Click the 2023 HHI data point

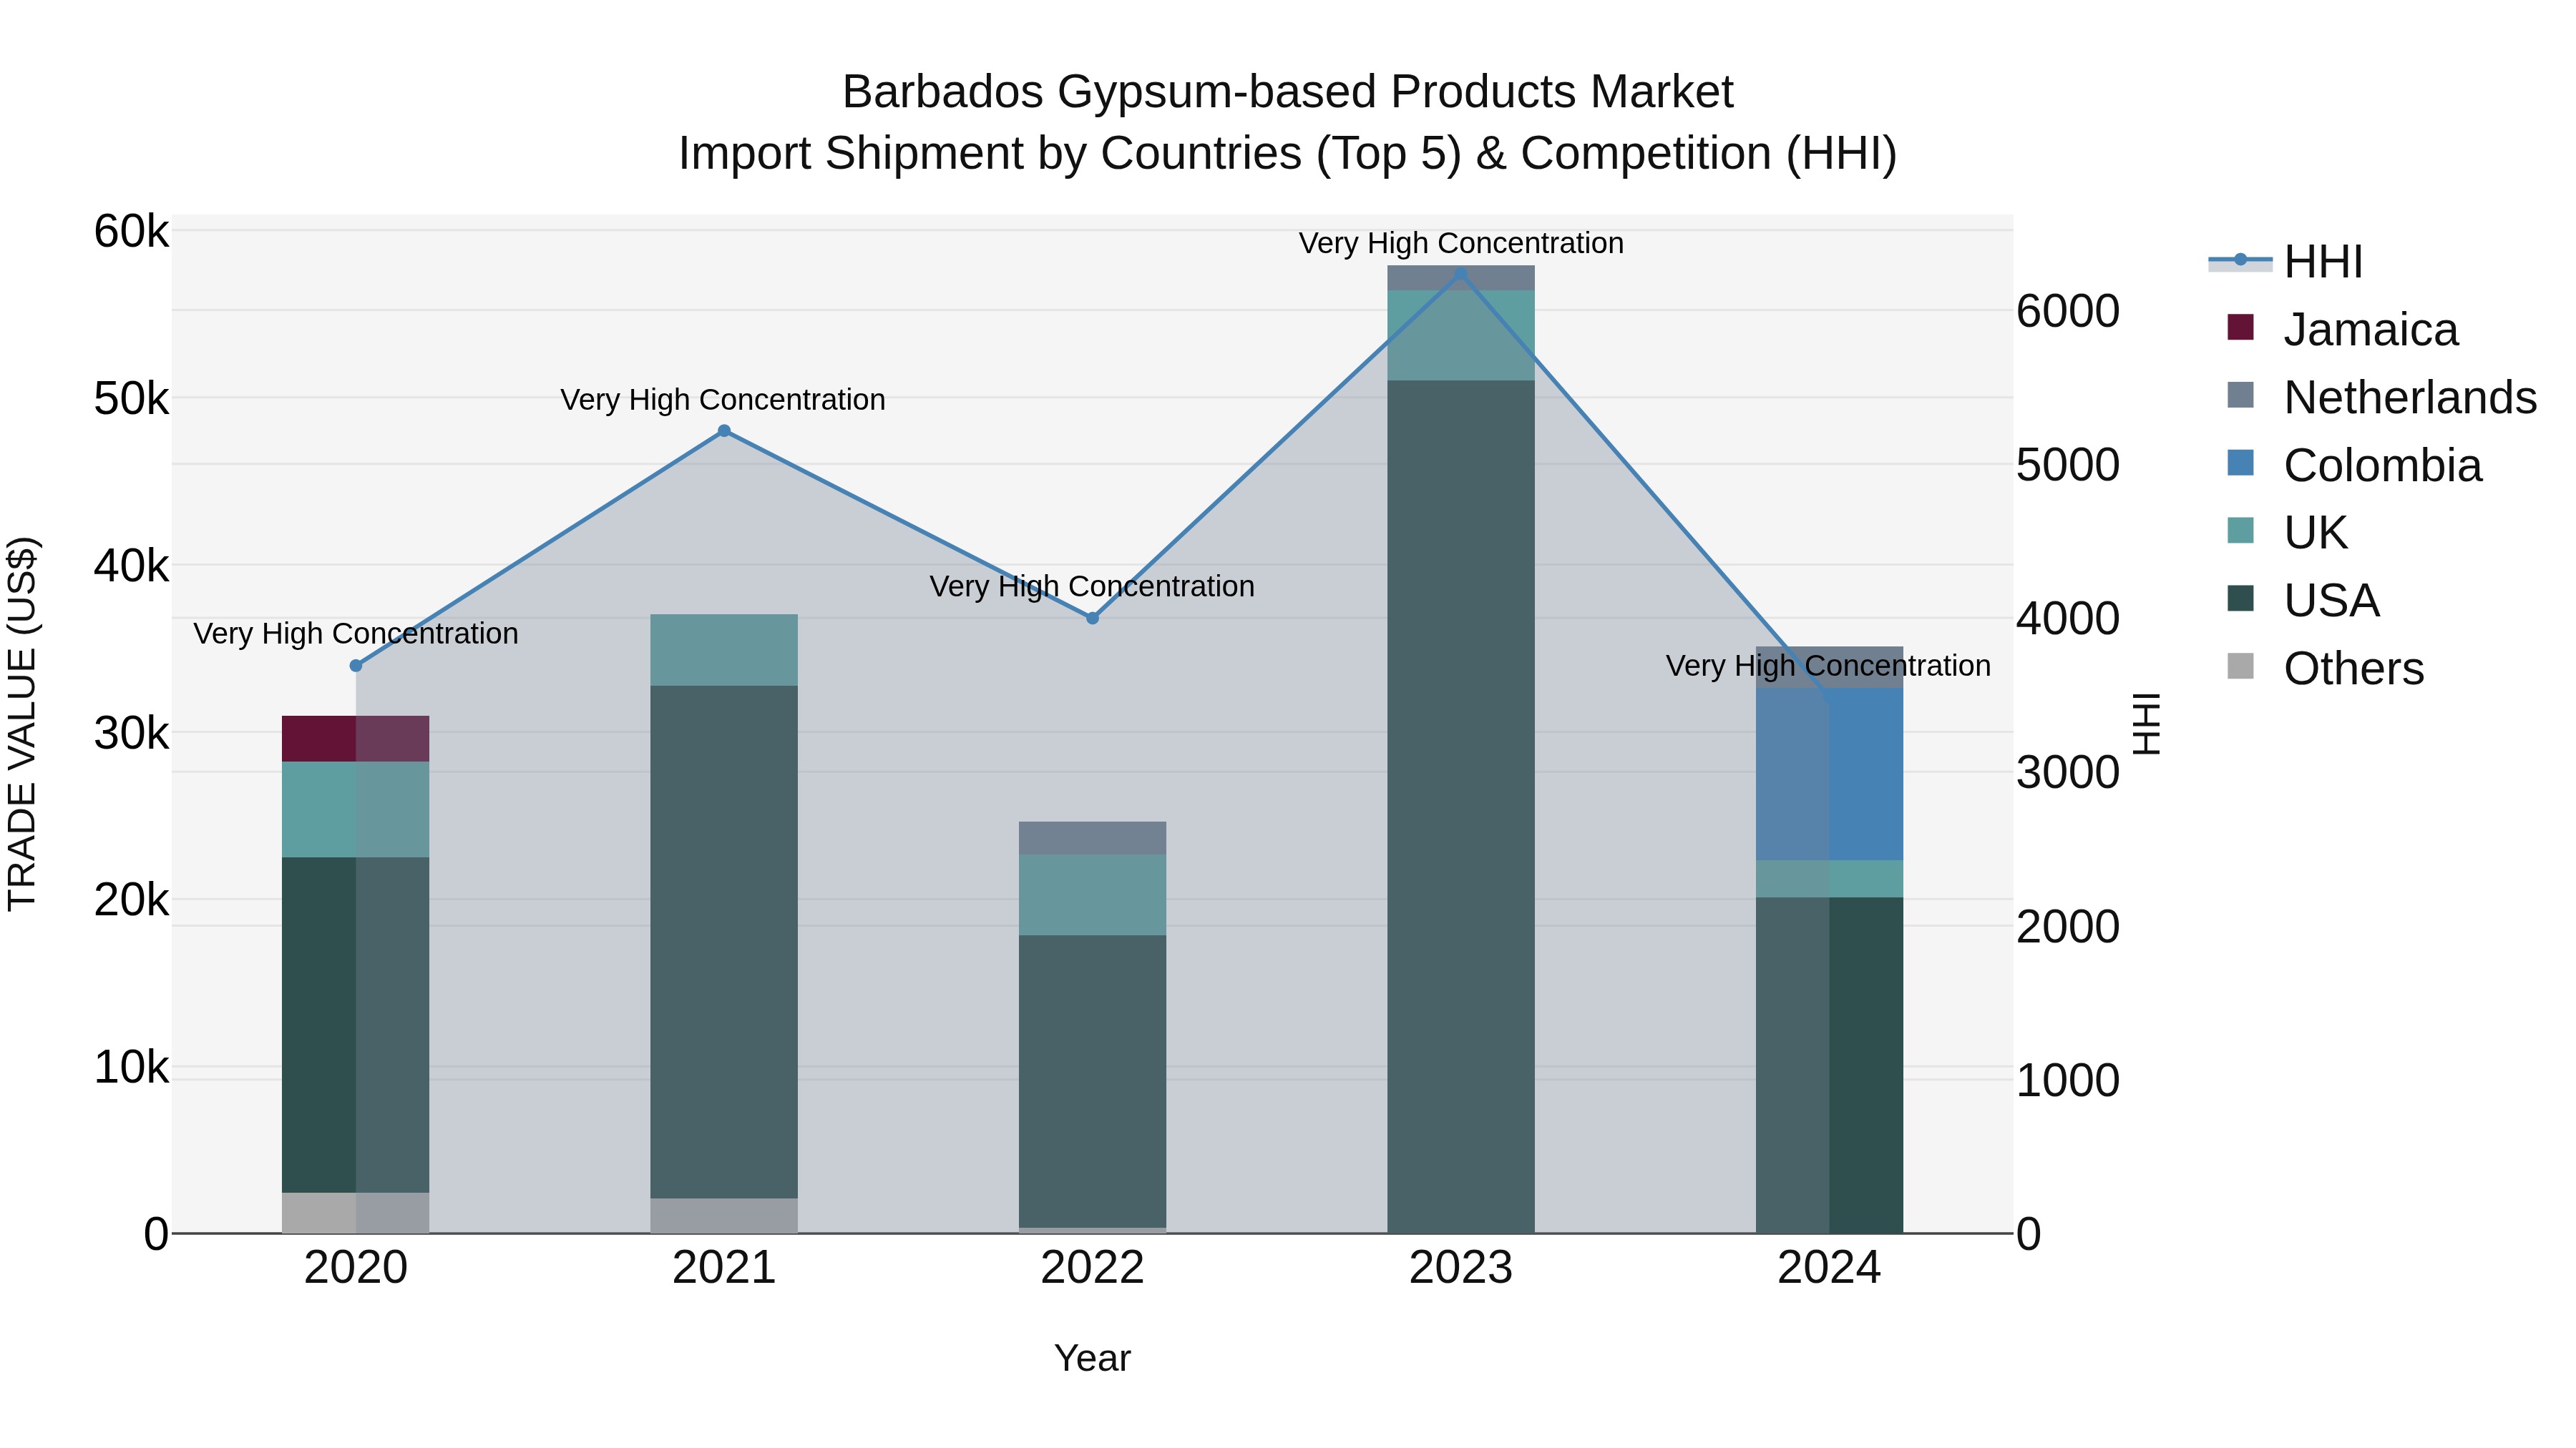pos(1460,274)
